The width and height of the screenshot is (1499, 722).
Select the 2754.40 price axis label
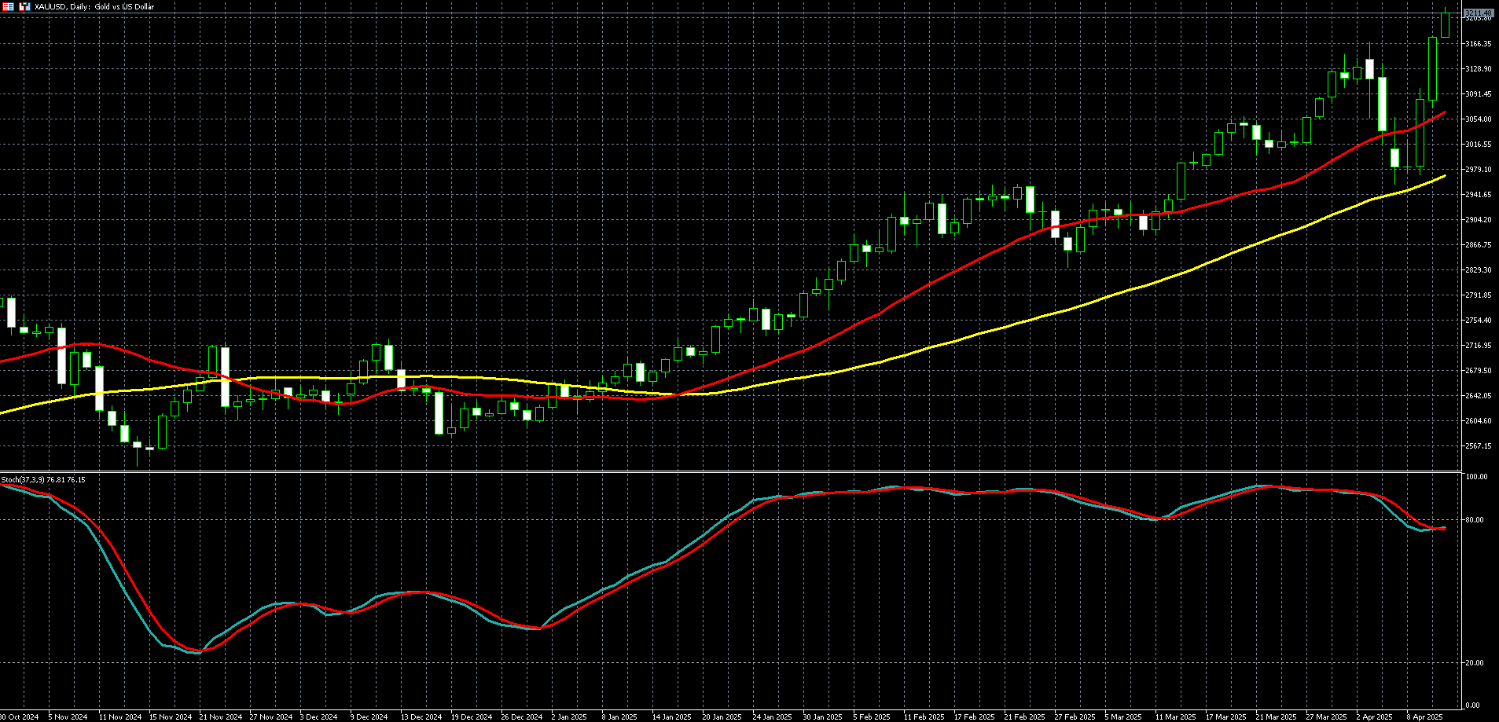click(x=1479, y=321)
